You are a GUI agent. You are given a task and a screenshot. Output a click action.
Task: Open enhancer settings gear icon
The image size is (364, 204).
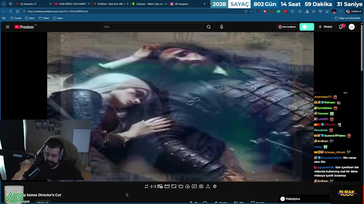tap(215, 186)
